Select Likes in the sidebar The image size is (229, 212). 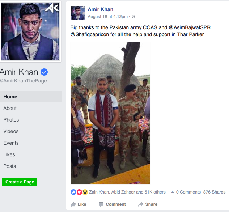pyautogui.click(x=9, y=154)
